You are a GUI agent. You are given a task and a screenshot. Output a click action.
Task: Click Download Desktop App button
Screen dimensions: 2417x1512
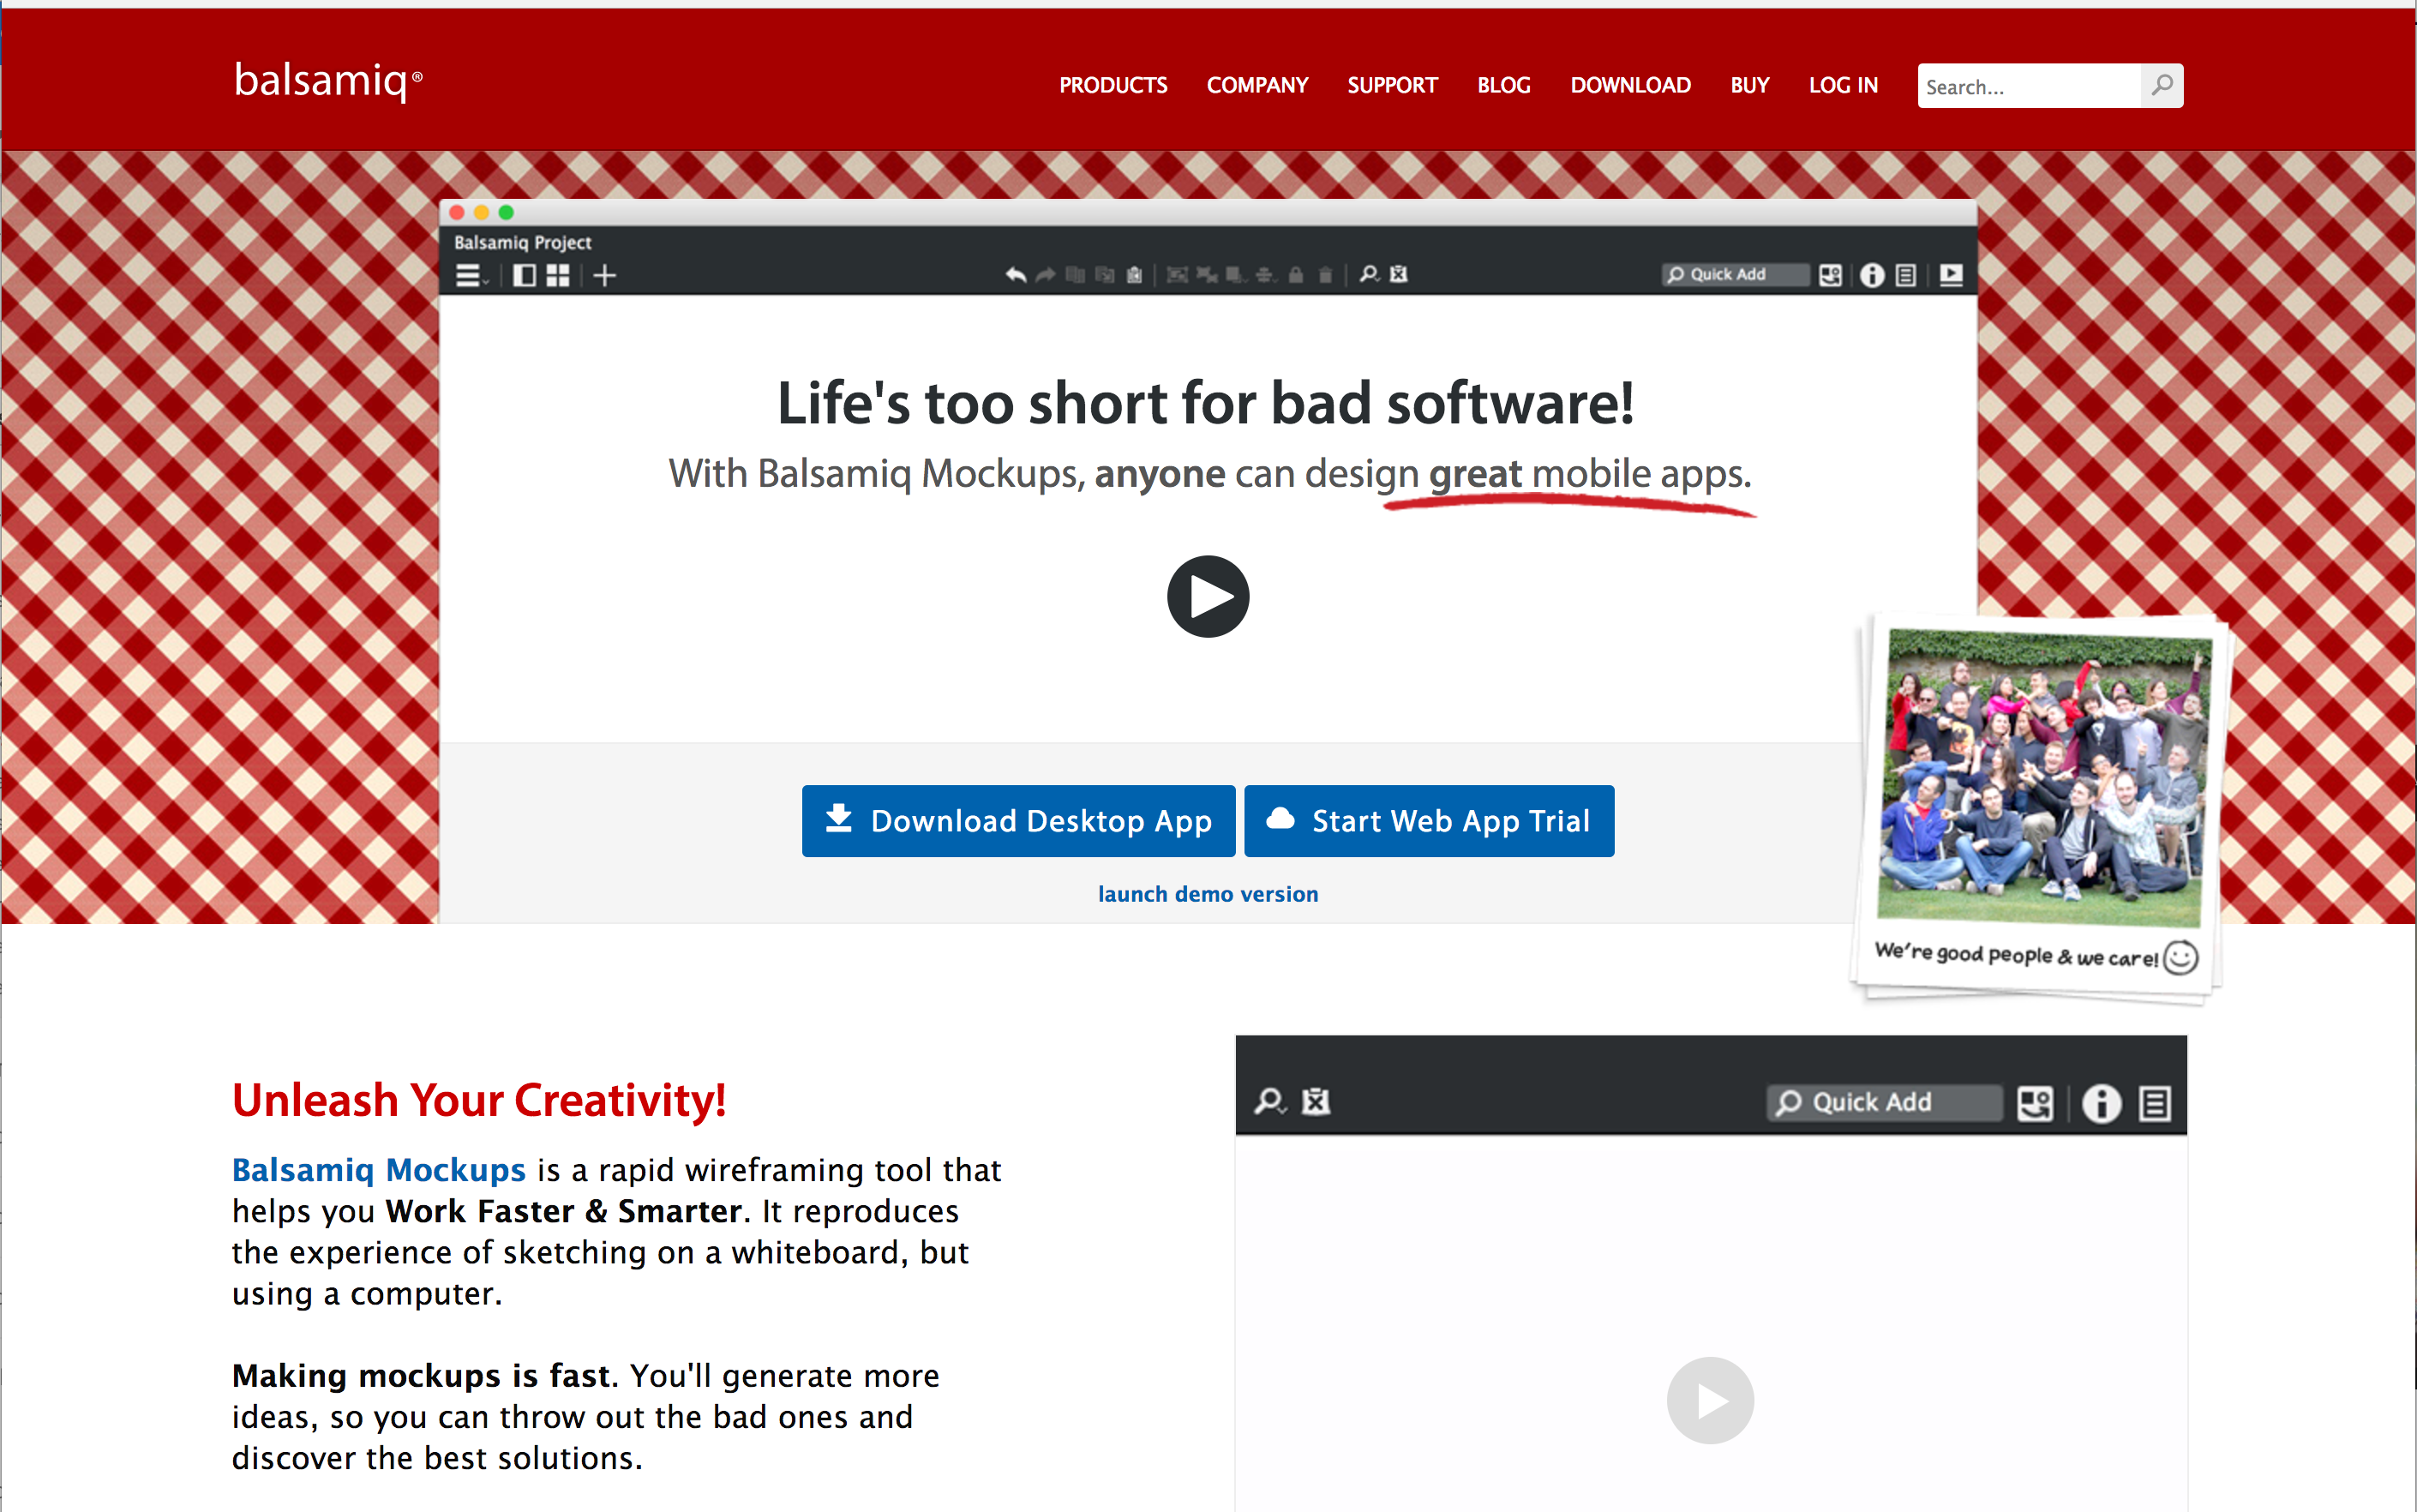pyautogui.click(x=1018, y=821)
